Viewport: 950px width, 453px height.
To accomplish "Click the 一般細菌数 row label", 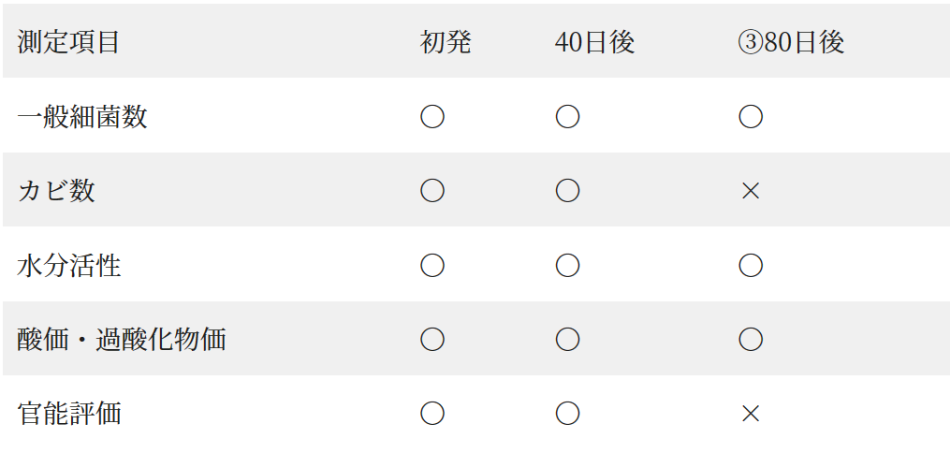I will pyautogui.click(x=82, y=117).
